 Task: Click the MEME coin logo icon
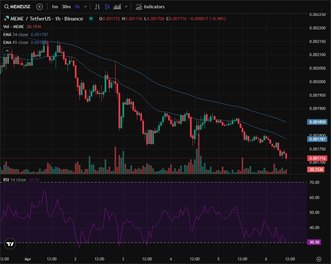coord(6,18)
